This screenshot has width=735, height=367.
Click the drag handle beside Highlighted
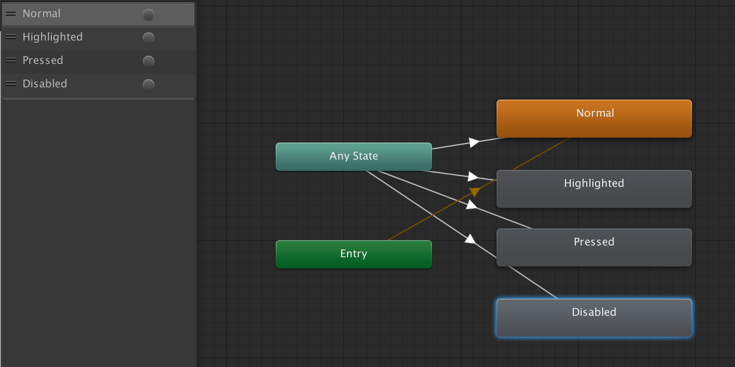[x=10, y=37]
